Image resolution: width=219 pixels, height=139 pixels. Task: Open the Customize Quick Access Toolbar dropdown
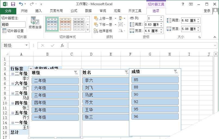41,4
